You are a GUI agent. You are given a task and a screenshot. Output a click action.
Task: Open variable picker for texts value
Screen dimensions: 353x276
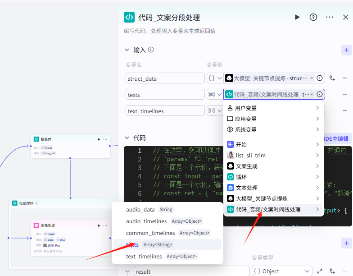[320, 94]
